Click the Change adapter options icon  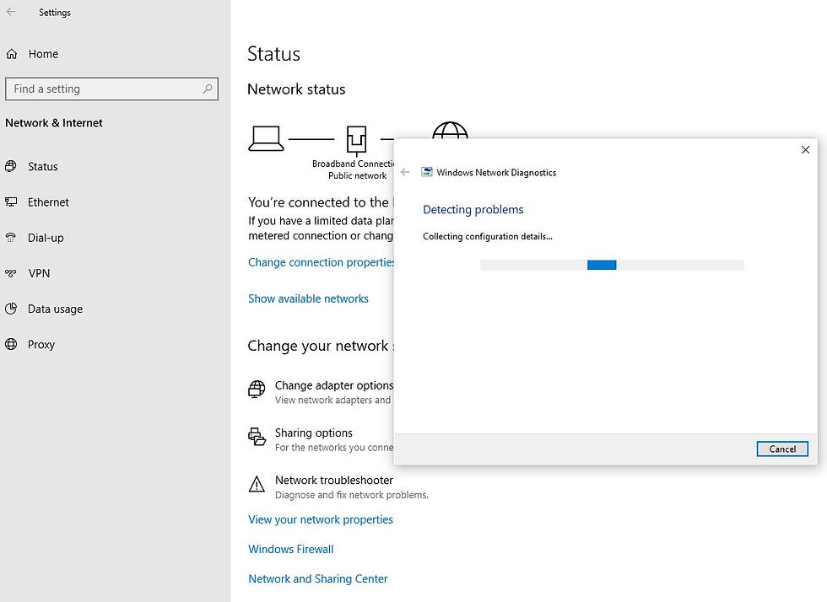click(257, 390)
